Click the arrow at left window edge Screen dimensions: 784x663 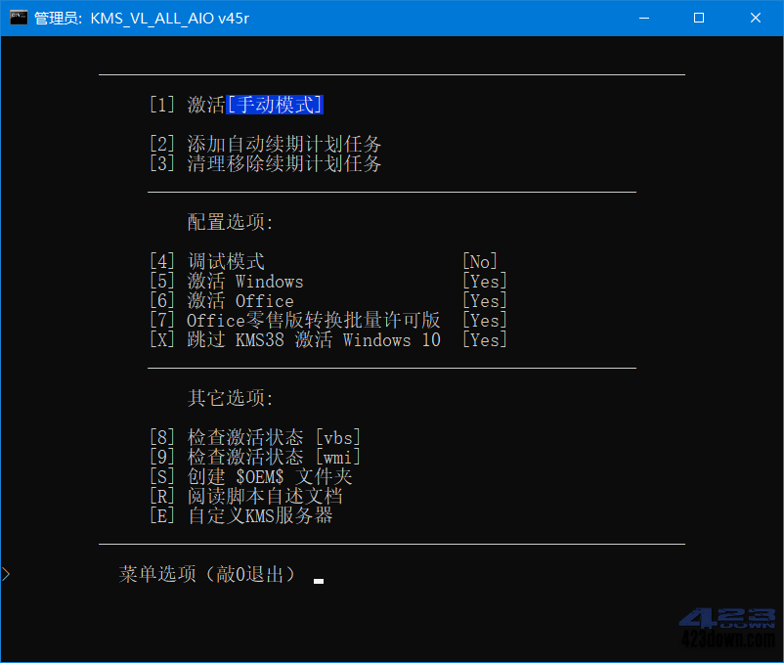tap(5, 575)
